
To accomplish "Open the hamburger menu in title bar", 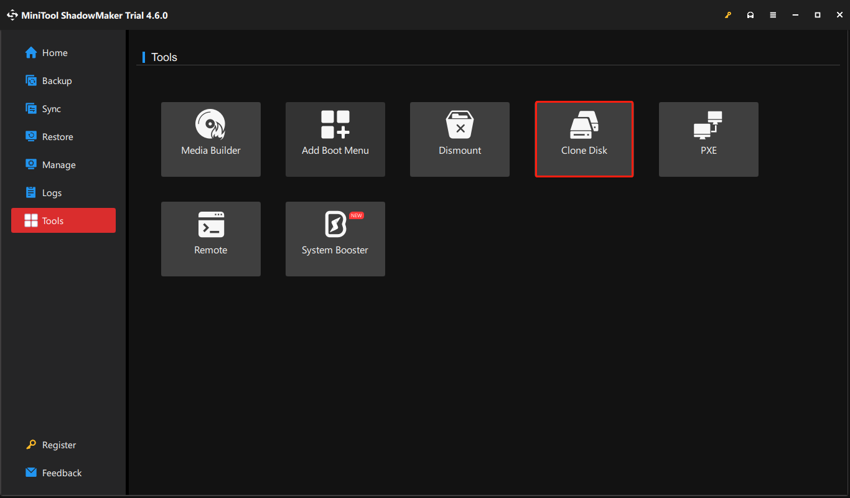I will pos(773,15).
